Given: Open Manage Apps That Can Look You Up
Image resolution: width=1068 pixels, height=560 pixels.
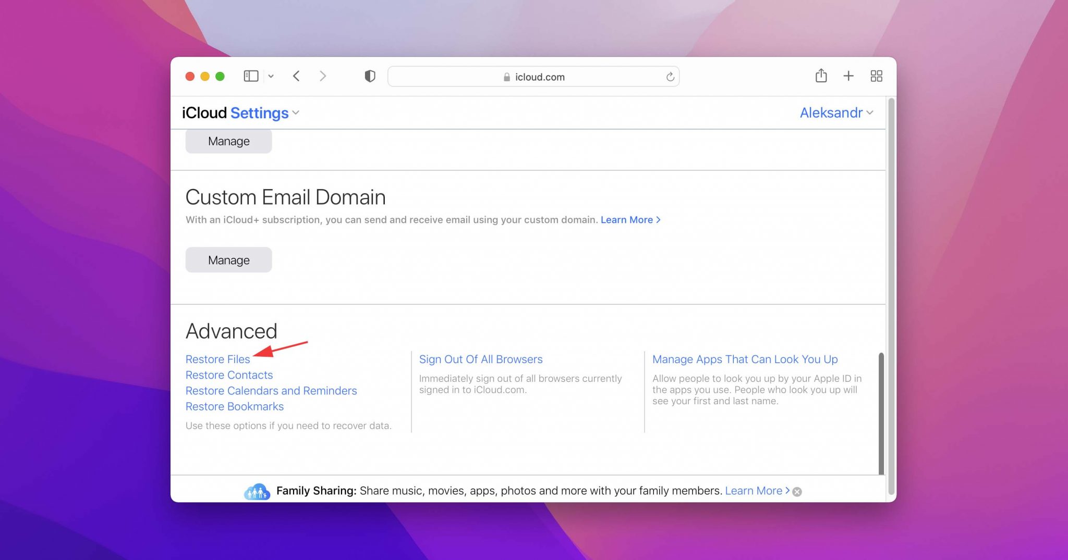Looking at the screenshot, I should 745,359.
